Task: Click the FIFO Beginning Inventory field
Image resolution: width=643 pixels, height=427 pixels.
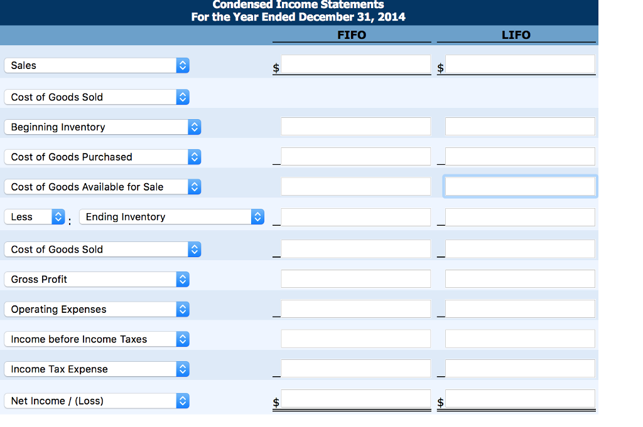Action: pos(356,127)
